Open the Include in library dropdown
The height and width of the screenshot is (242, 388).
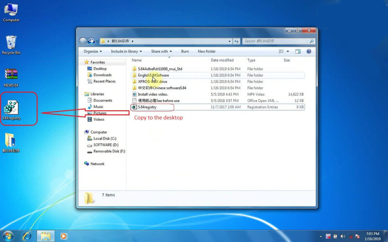click(127, 51)
